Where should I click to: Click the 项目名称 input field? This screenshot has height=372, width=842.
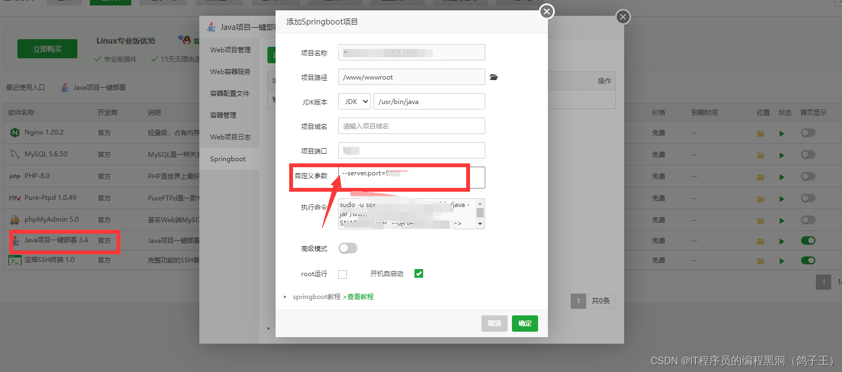[x=412, y=52]
